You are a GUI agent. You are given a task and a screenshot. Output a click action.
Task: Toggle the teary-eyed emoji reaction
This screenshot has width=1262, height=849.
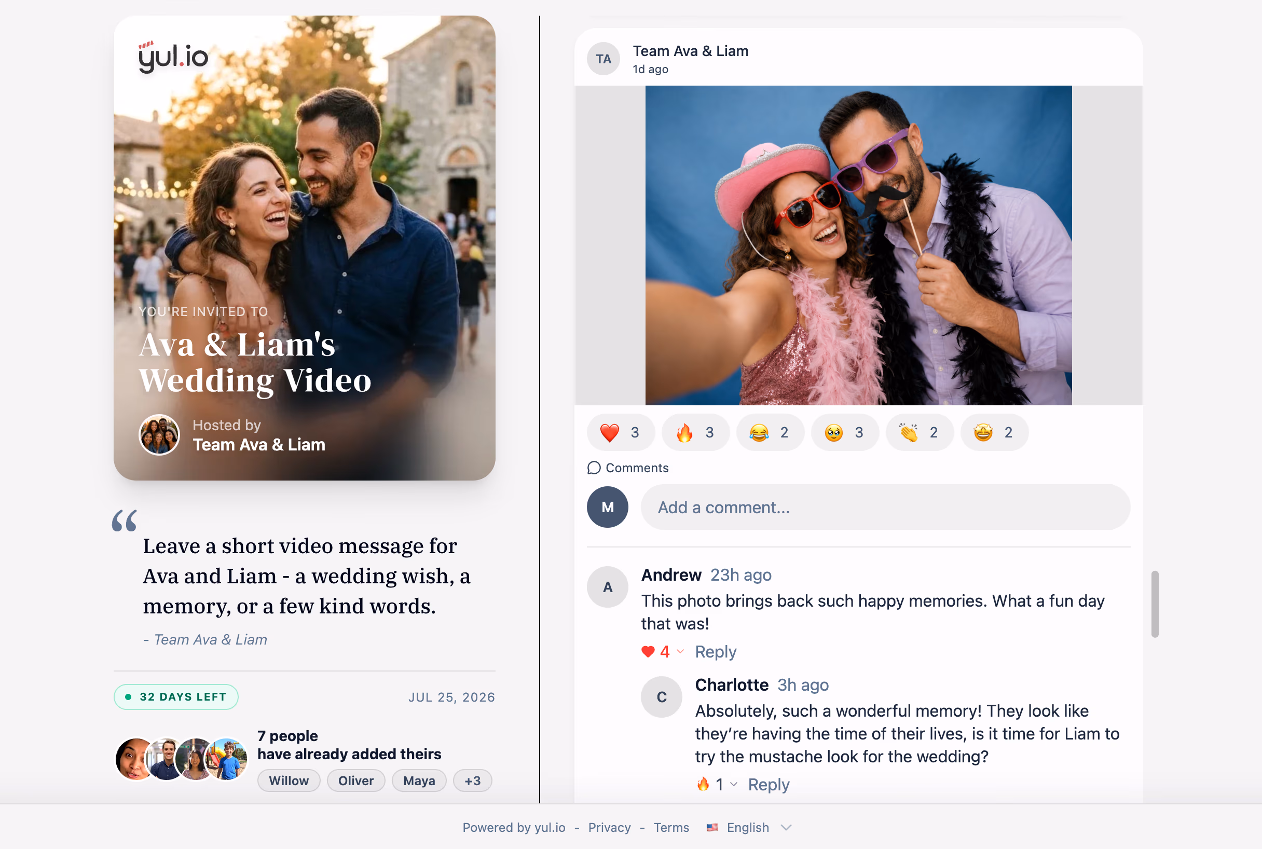coord(845,433)
